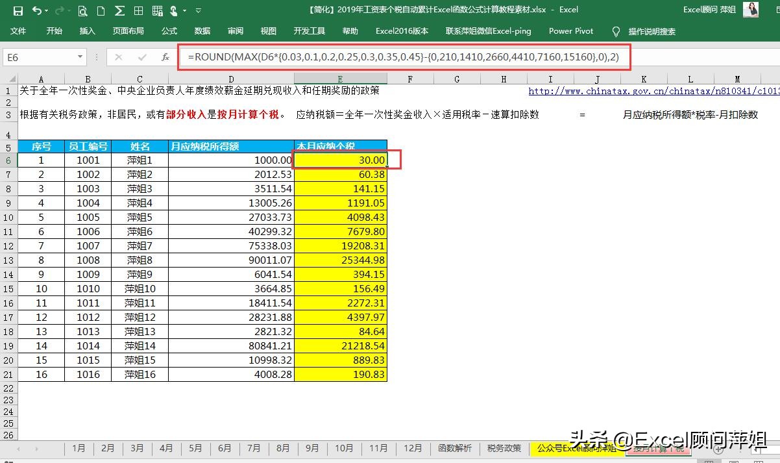Click the AutoSum Σ icon
The image size is (780, 463).
[119, 10]
